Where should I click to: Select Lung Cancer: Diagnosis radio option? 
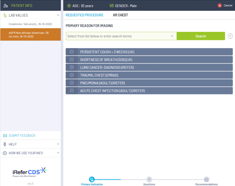point(72,67)
